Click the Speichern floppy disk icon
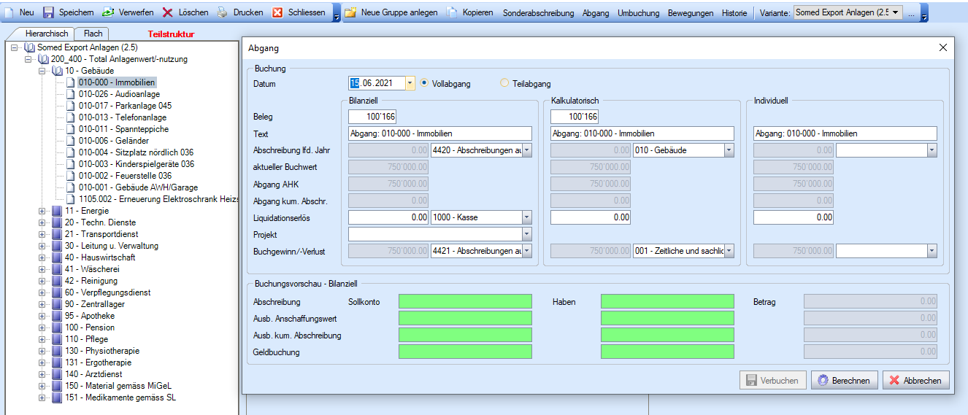The height and width of the screenshot is (415, 968). tap(48, 12)
